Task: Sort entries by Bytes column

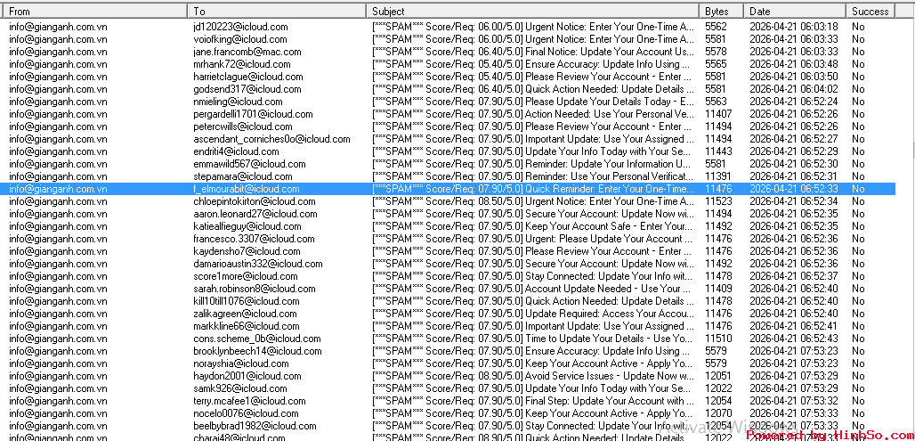Action: 721,12
